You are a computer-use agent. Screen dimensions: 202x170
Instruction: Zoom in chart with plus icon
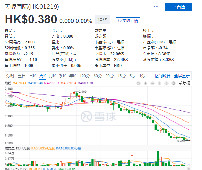[145, 83]
